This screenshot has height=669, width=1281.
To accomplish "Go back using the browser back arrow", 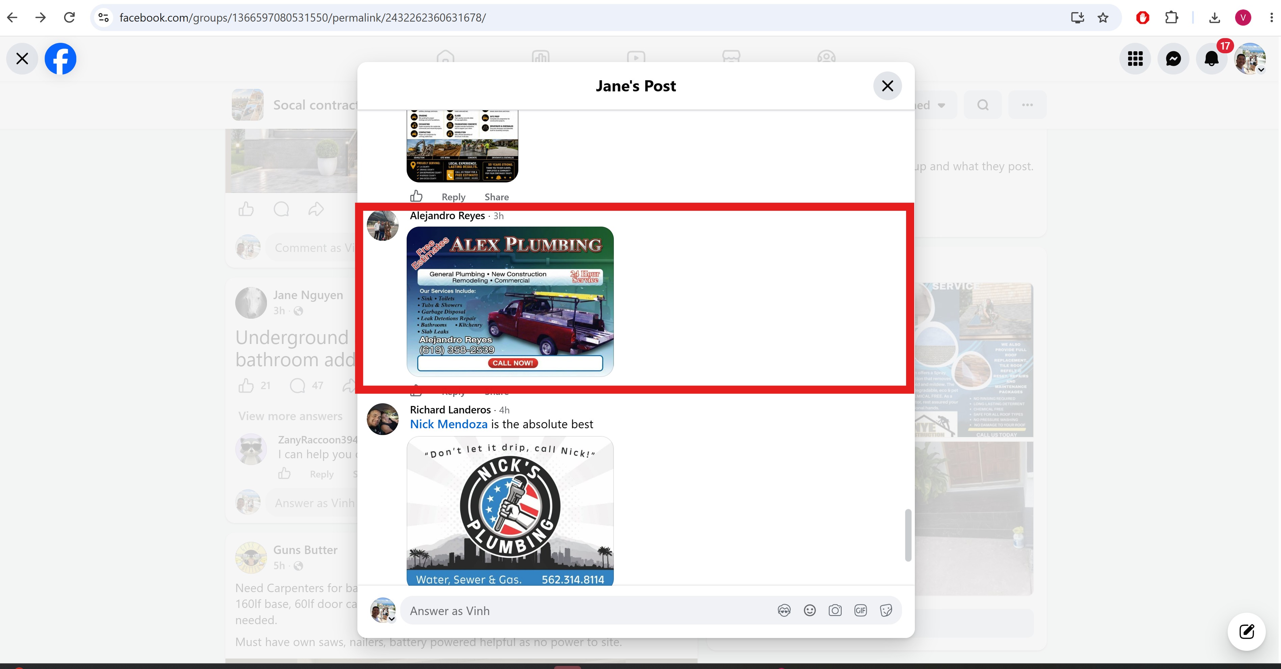I will point(12,18).
